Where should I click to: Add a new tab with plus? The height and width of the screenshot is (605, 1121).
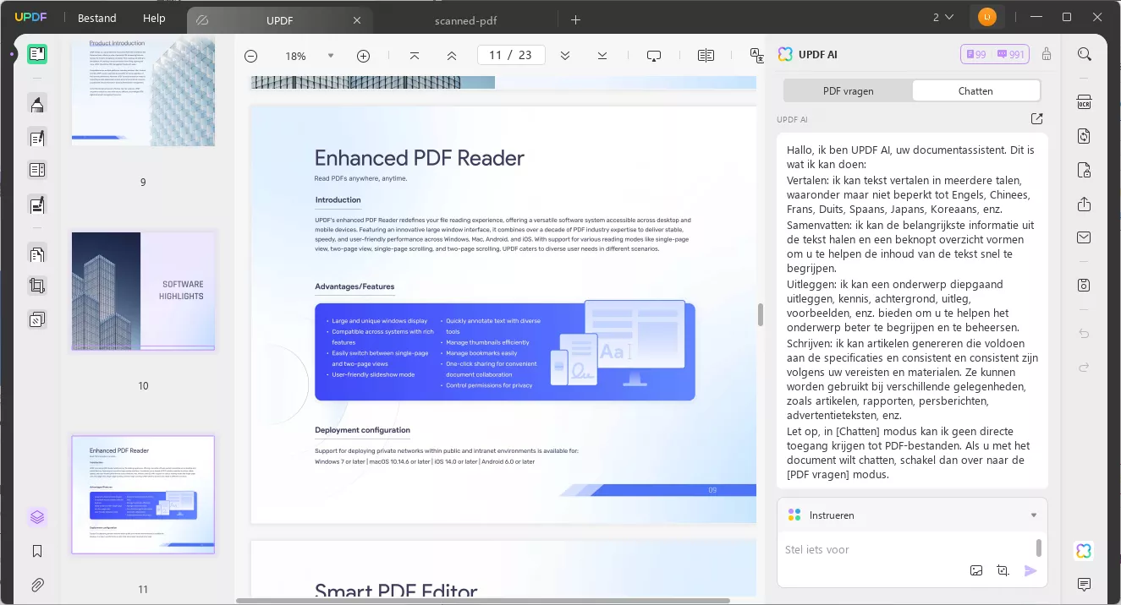tap(576, 19)
